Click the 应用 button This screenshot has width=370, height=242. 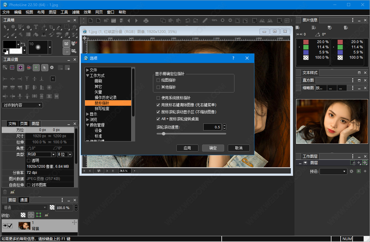[x=187, y=148]
